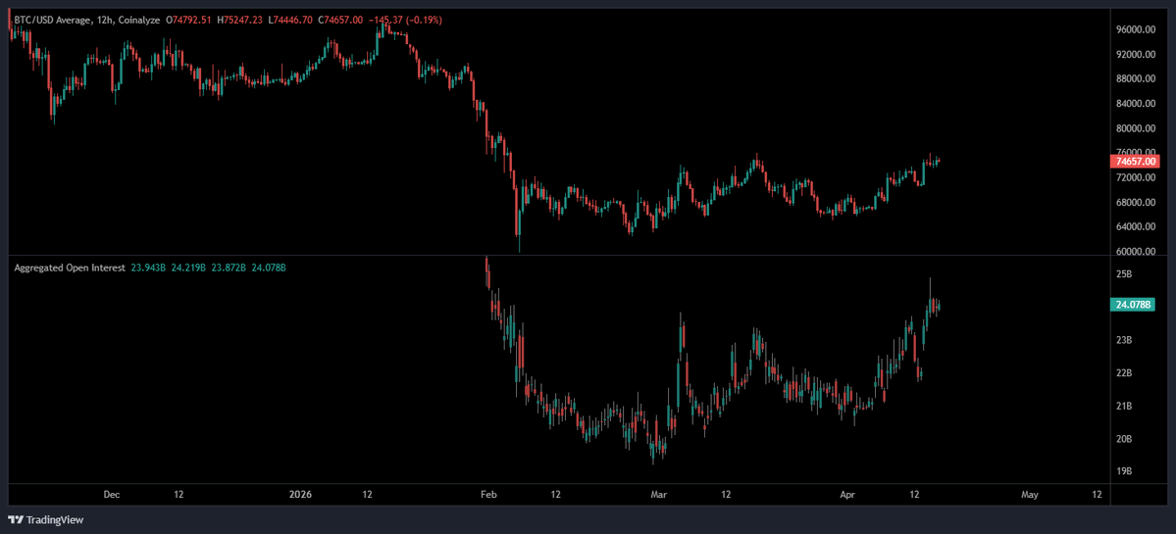This screenshot has height=534, width=1176.
Task: Click the Dec label on time axis
Action: coord(111,494)
